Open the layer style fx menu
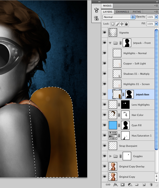 [x=116, y=185]
